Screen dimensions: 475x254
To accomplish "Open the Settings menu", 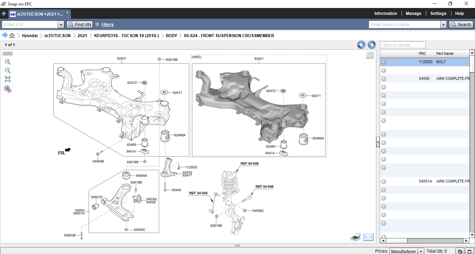I will click(x=438, y=14).
